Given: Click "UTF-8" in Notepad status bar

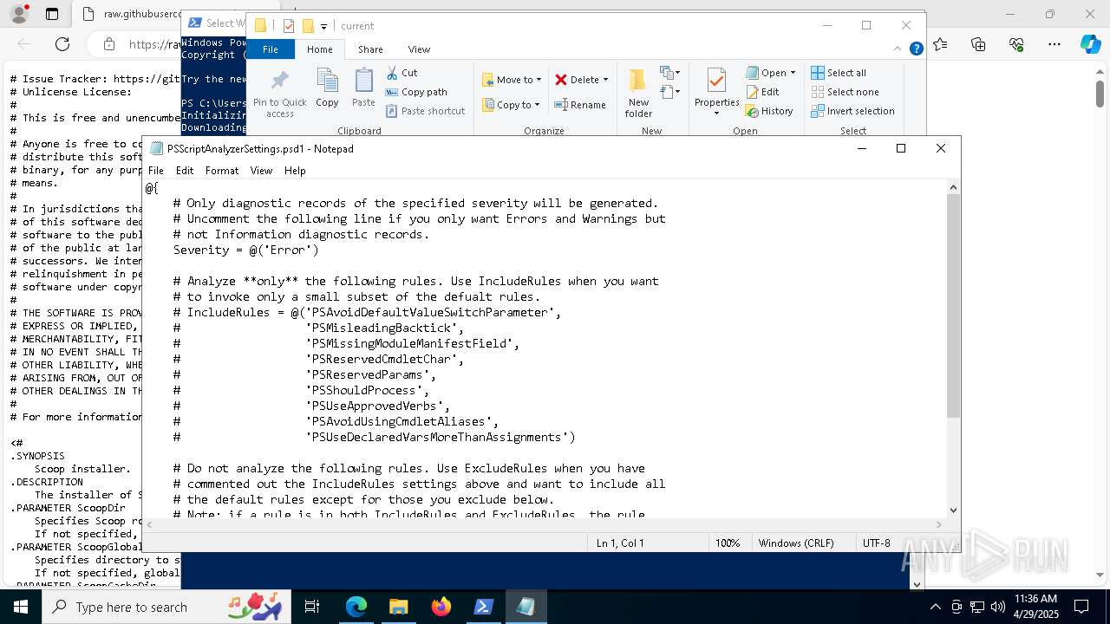Looking at the screenshot, I should [x=876, y=543].
